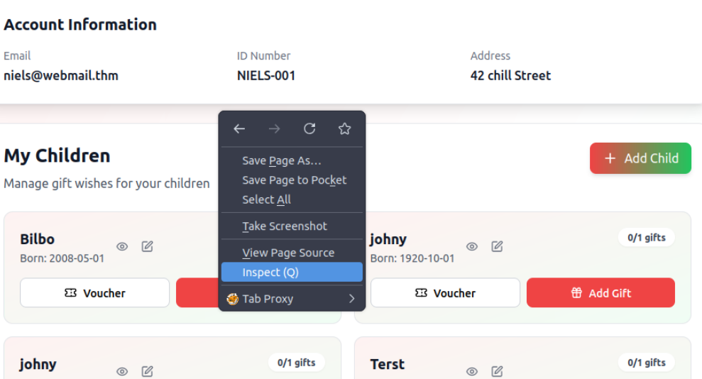Choose Select All in context menu
Image resolution: width=702 pixels, height=379 pixels.
tap(266, 200)
